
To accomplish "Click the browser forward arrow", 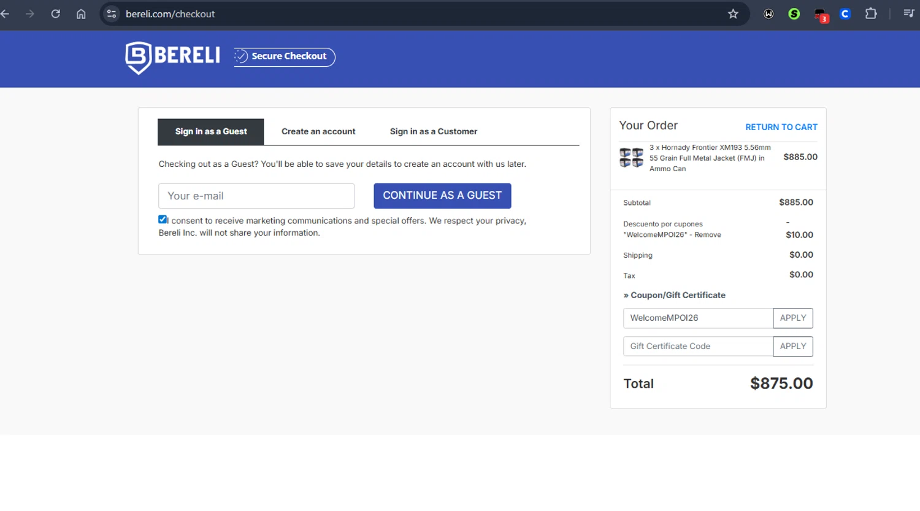I will [x=30, y=13].
